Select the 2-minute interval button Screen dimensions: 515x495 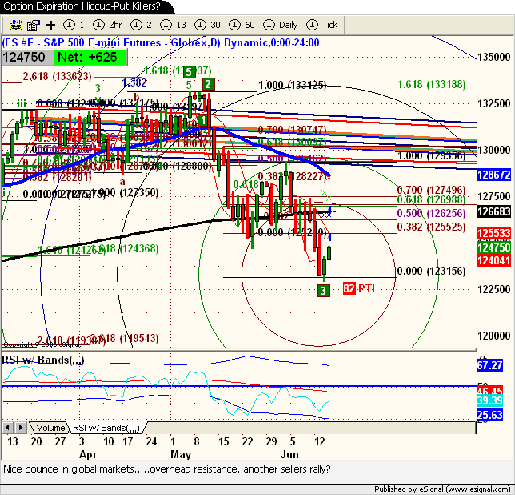click(141, 25)
